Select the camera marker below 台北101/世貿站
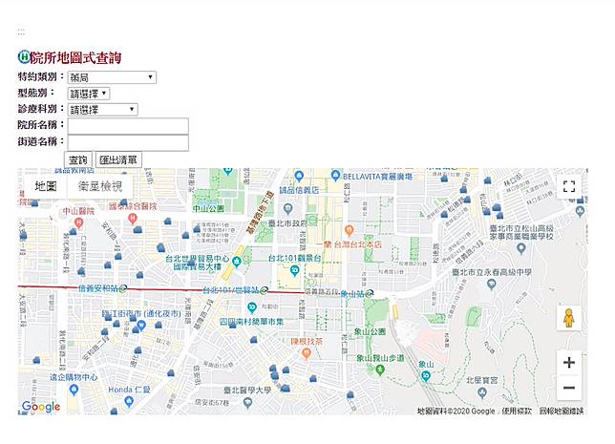Image resolution: width=615 pixels, height=444 pixels. coord(252,307)
